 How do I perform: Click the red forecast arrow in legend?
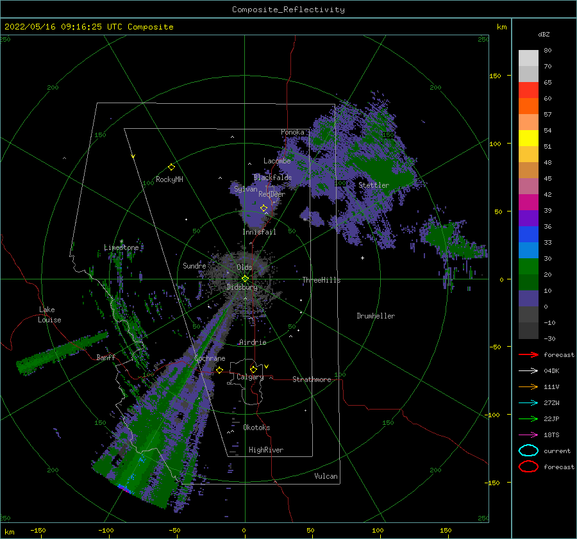528,354
